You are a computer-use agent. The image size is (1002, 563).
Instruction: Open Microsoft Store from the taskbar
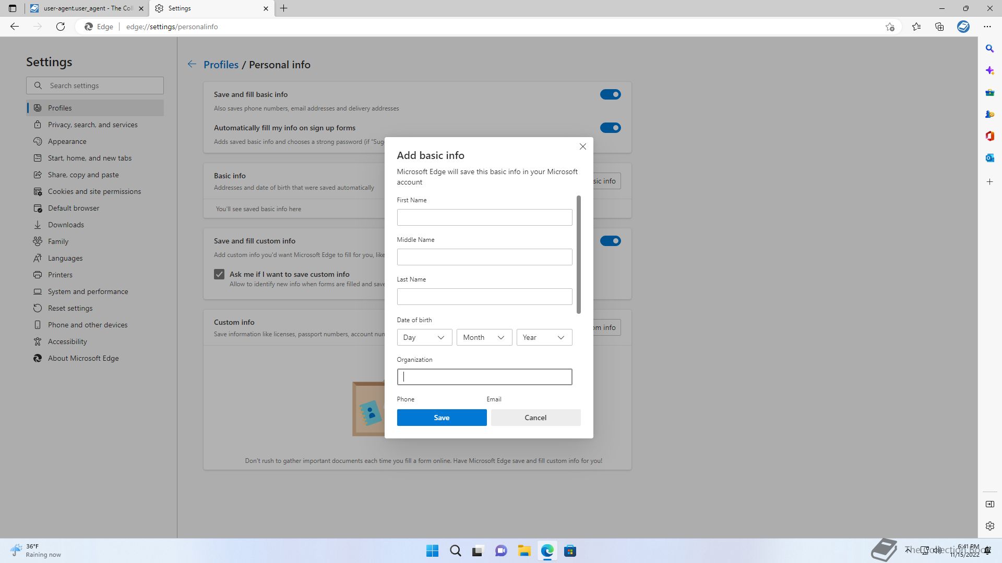(x=570, y=551)
